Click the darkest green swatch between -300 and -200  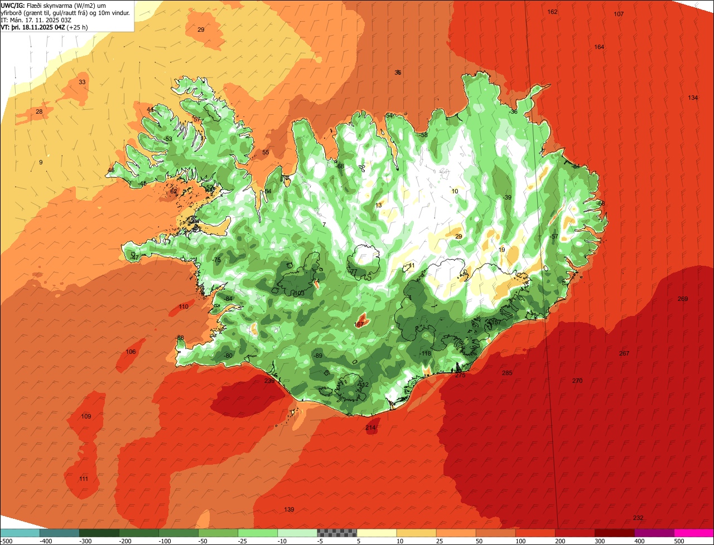click(x=99, y=533)
